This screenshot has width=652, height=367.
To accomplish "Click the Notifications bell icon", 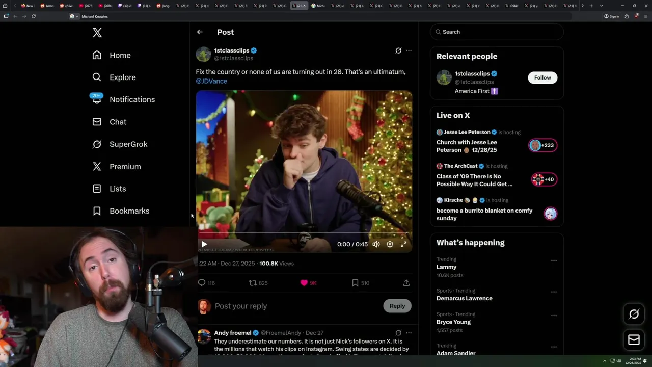I will coord(97,99).
